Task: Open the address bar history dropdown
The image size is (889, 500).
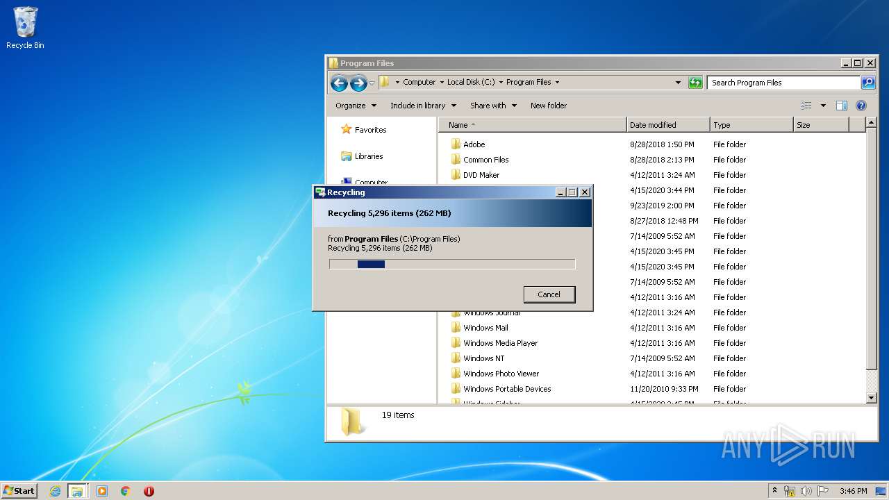Action: [679, 83]
